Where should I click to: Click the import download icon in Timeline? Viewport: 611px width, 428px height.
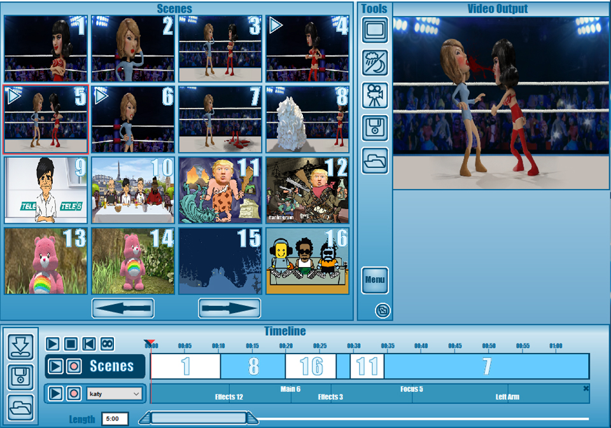coord(20,347)
